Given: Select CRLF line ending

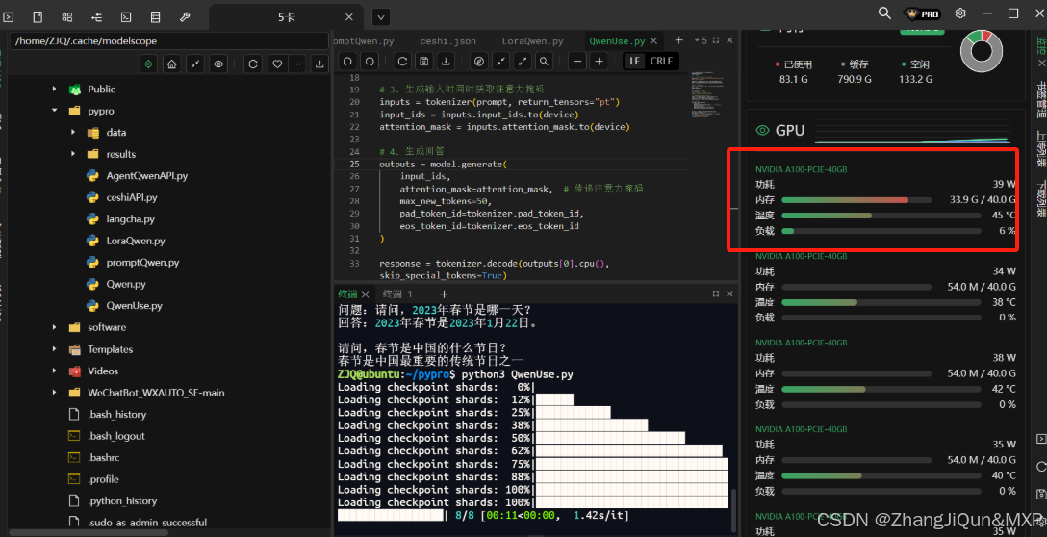Looking at the screenshot, I should (661, 62).
